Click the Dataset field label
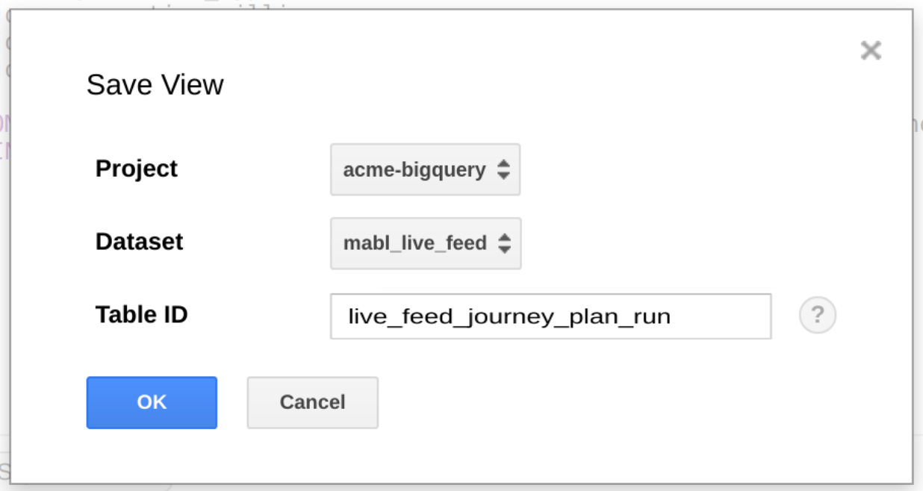The image size is (923, 491). click(x=139, y=242)
